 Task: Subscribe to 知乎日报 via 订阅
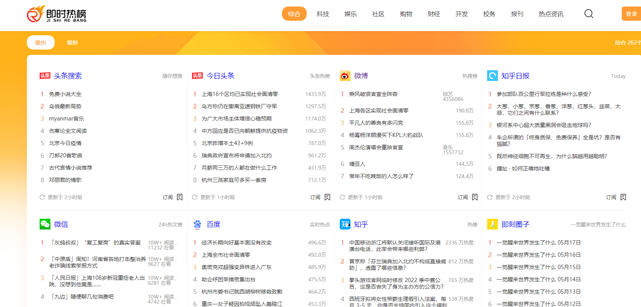(x=611, y=197)
